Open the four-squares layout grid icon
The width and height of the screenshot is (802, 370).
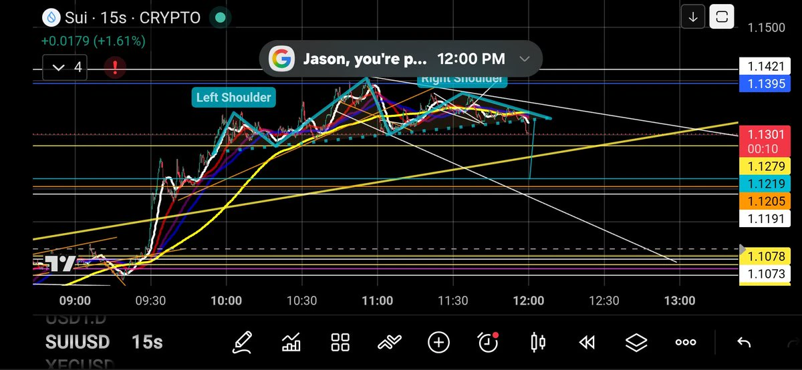point(341,343)
